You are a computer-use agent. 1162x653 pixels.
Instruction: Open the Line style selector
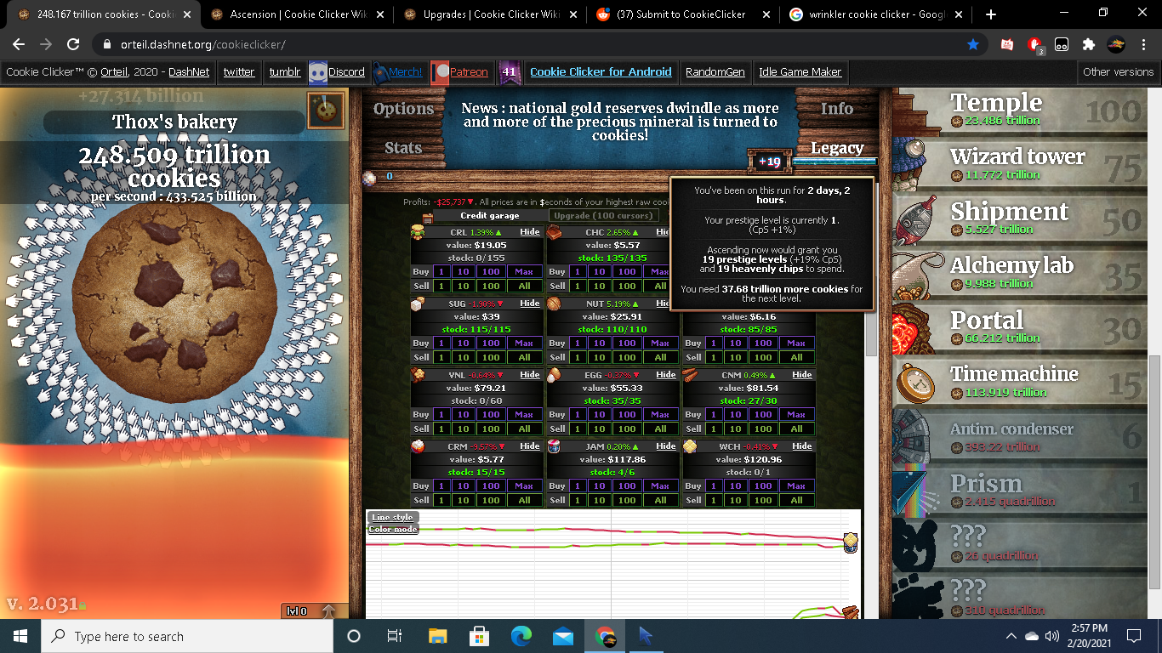pyautogui.click(x=391, y=517)
